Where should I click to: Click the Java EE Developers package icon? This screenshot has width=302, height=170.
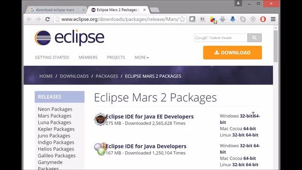click(100, 119)
